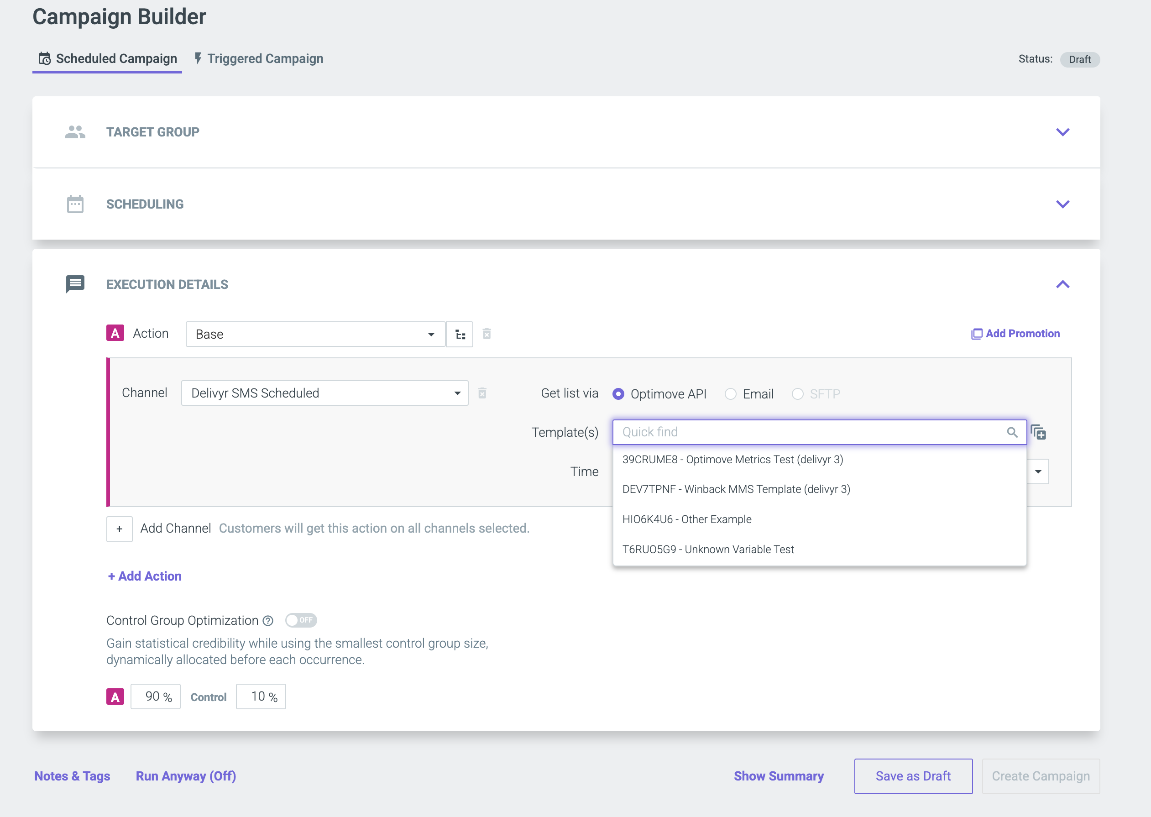Click the action tree structure icon

click(460, 335)
